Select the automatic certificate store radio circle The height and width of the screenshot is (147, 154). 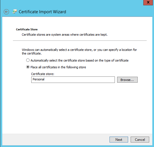28,60
